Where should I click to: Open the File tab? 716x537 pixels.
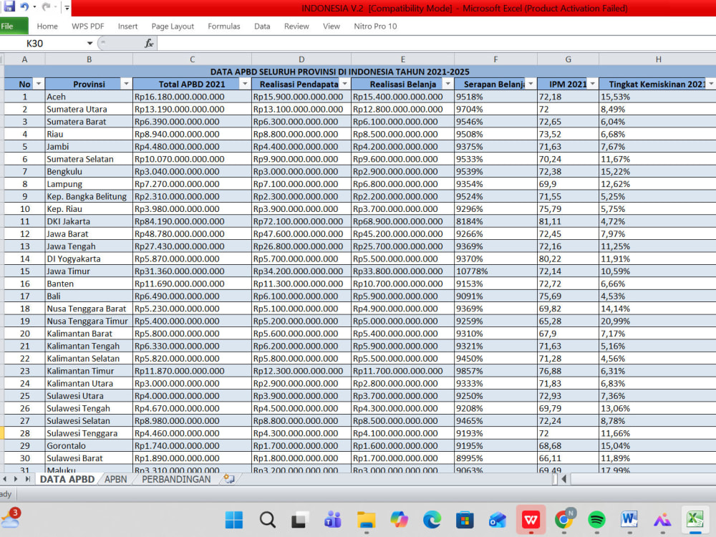pos(14,26)
